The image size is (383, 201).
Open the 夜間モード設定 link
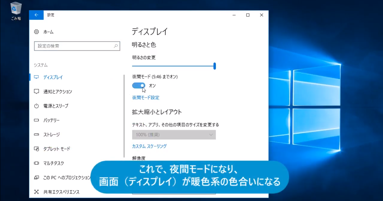point(146,98)
